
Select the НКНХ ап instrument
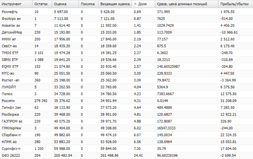(9, 39)
